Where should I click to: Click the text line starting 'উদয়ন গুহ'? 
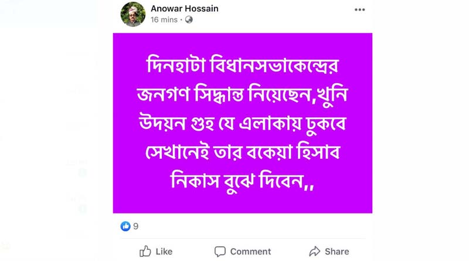coord(243,123)
